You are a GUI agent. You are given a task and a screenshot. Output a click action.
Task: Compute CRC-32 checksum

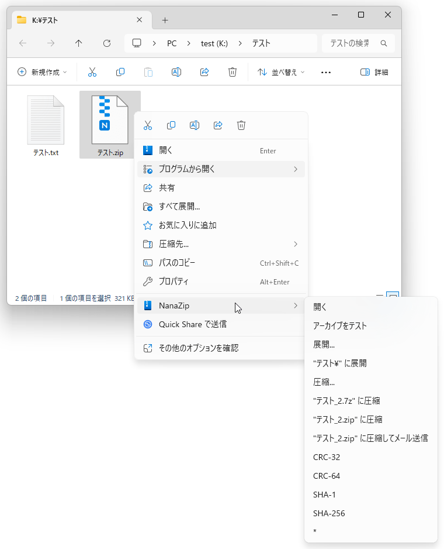pyautogui.click(x=371, y=457)
